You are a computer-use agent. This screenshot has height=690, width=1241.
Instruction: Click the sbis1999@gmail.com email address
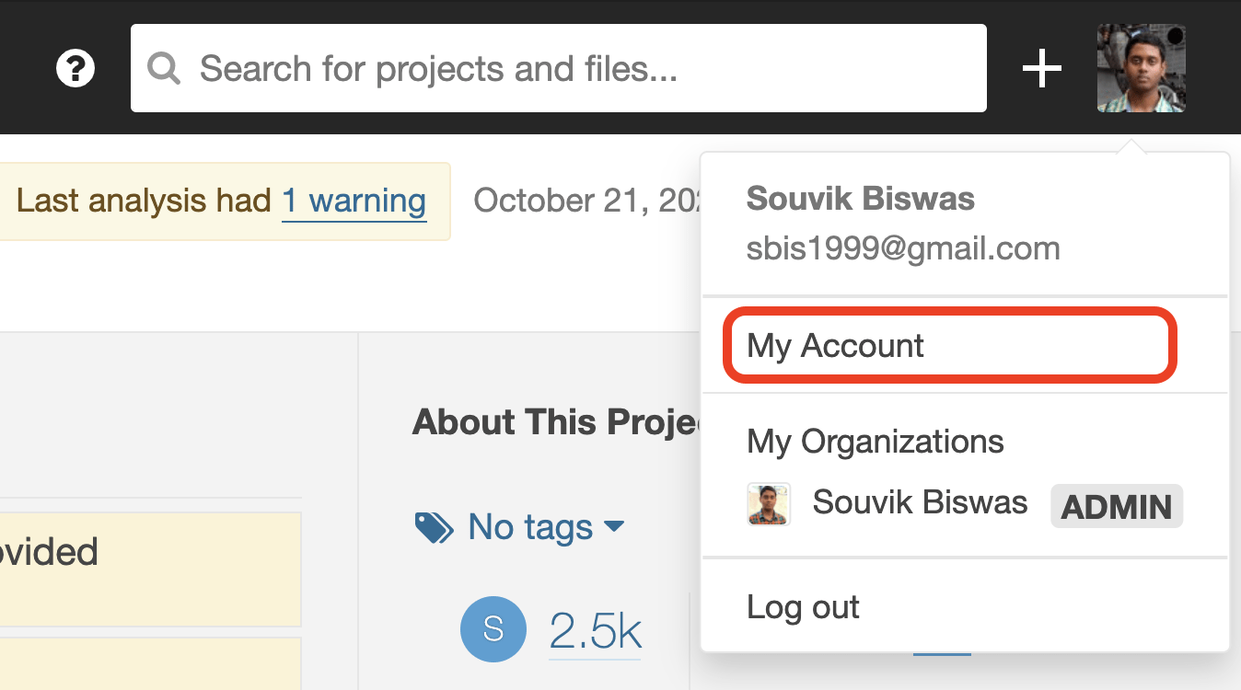pyautogui.click(x=903, y=247)
